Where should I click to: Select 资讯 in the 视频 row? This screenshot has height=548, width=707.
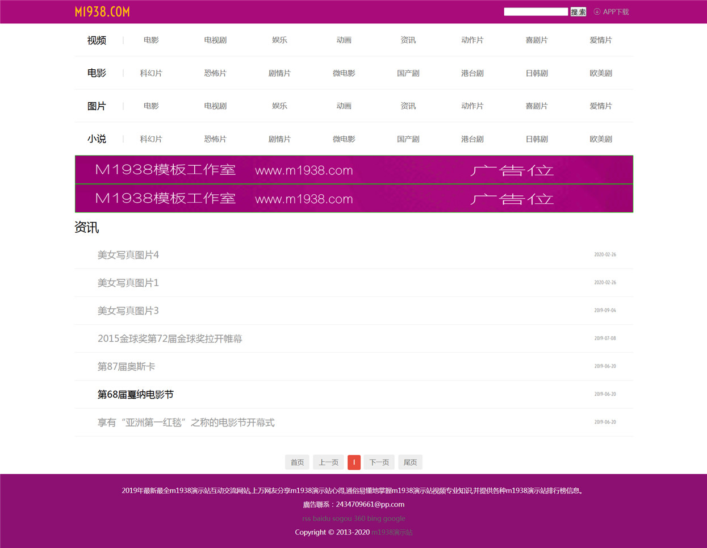coord(408,40)
